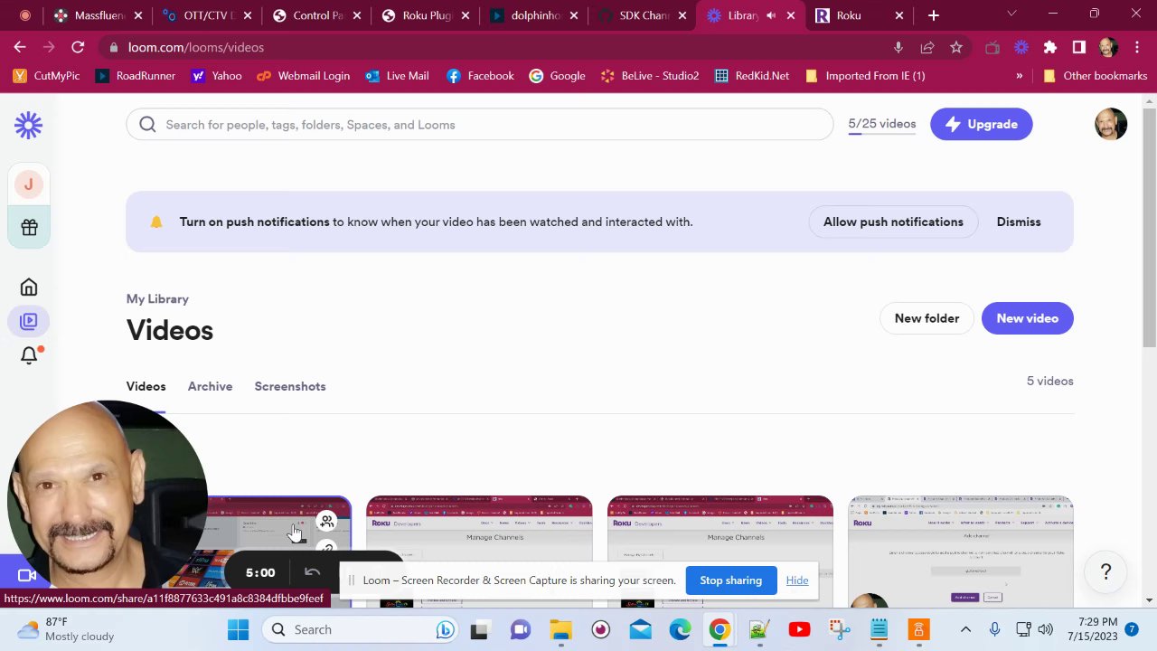
Task: Open the fourth video thumbnail
Action: [960, 550]
